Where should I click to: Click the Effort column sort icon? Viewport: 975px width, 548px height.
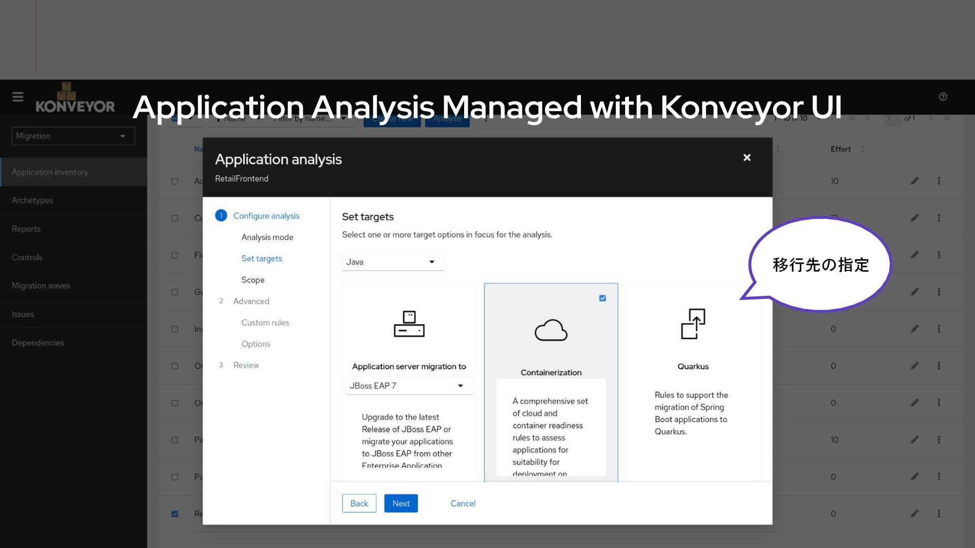coord(862,149)
